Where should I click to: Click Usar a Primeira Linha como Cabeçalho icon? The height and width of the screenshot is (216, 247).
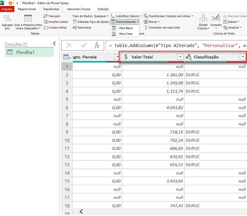28,18
